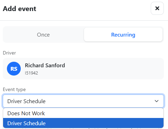
Task: Click the Driver field label
Action: click(x=9, y=53)
